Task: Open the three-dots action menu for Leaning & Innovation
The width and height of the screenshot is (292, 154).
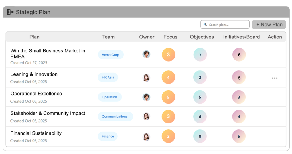Action: click(275, 78)
